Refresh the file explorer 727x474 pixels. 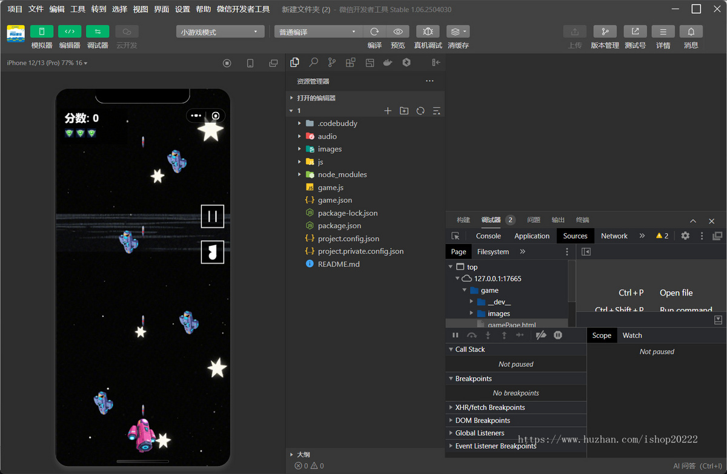tap(420, 111)
